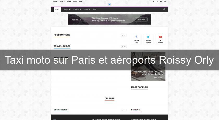Expand the All filter for Travel Guides
This screenshot has height=120, width=219.
click(123, 46)
